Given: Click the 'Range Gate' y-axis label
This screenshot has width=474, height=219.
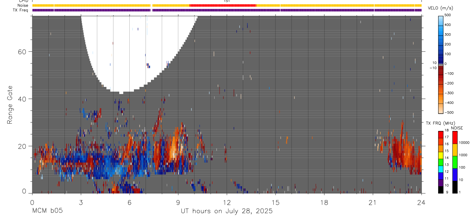Looking at the screenshot, I should [10, 105].
